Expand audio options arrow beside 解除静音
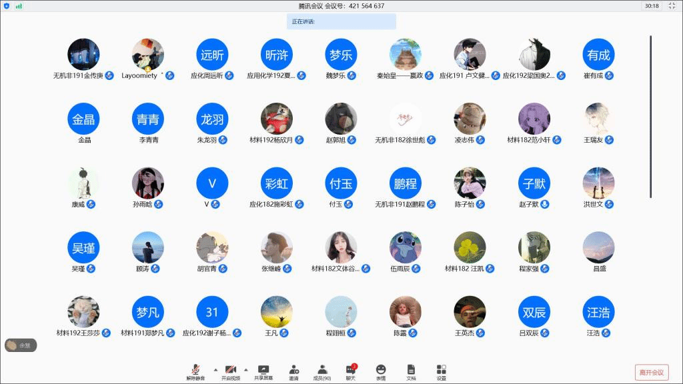The image size is (683, 384). point(215,369)
